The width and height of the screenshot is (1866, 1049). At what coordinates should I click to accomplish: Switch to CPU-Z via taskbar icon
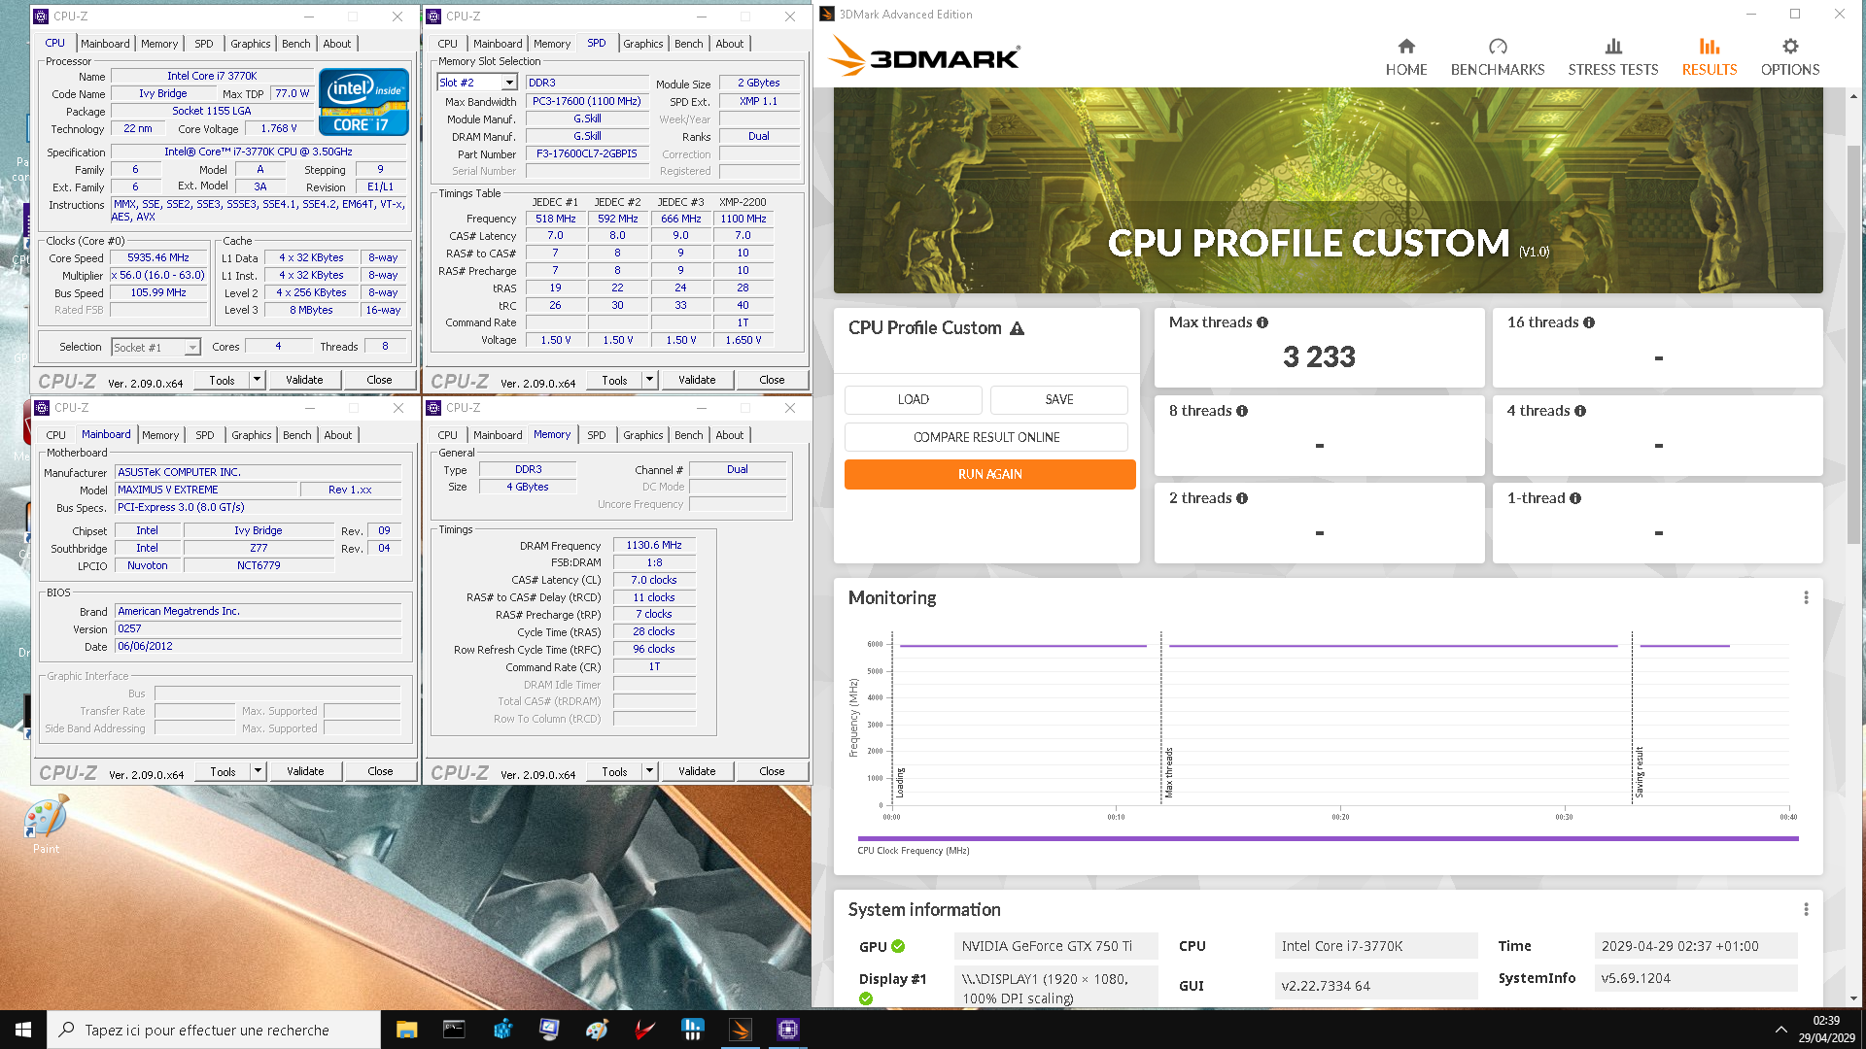coord(787,1030)
